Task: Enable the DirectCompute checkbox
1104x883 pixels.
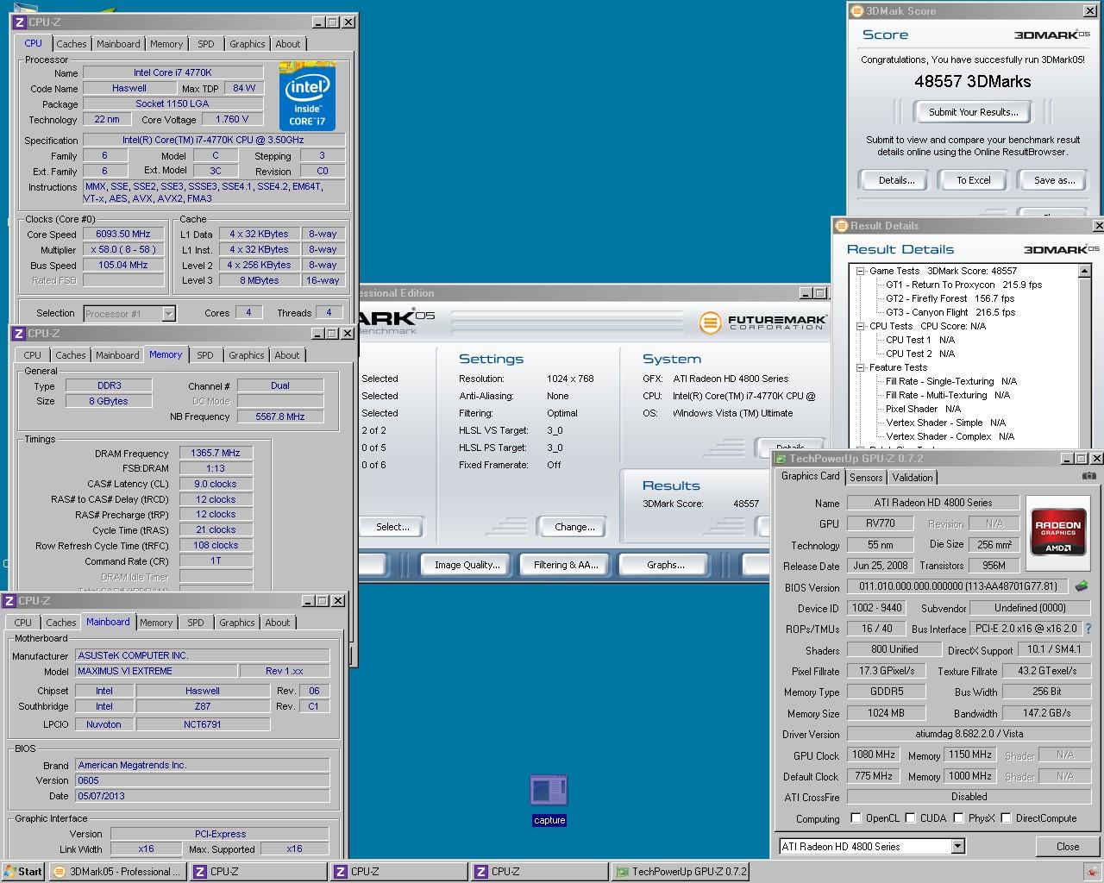Action: tap(1006, 817)
